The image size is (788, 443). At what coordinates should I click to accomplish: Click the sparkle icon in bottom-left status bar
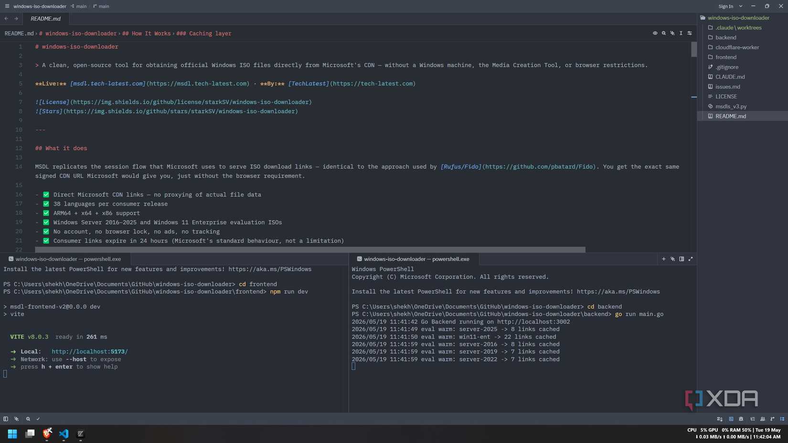coord(16,419)
